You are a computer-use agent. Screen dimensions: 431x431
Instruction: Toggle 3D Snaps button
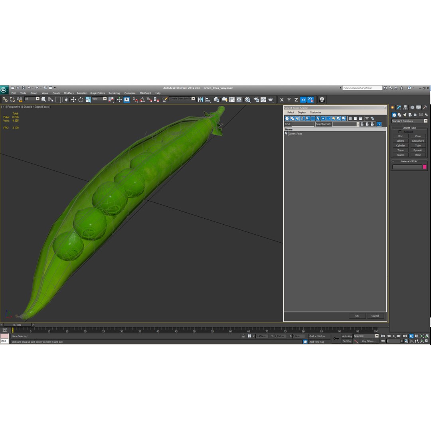[x=135, y=99]
